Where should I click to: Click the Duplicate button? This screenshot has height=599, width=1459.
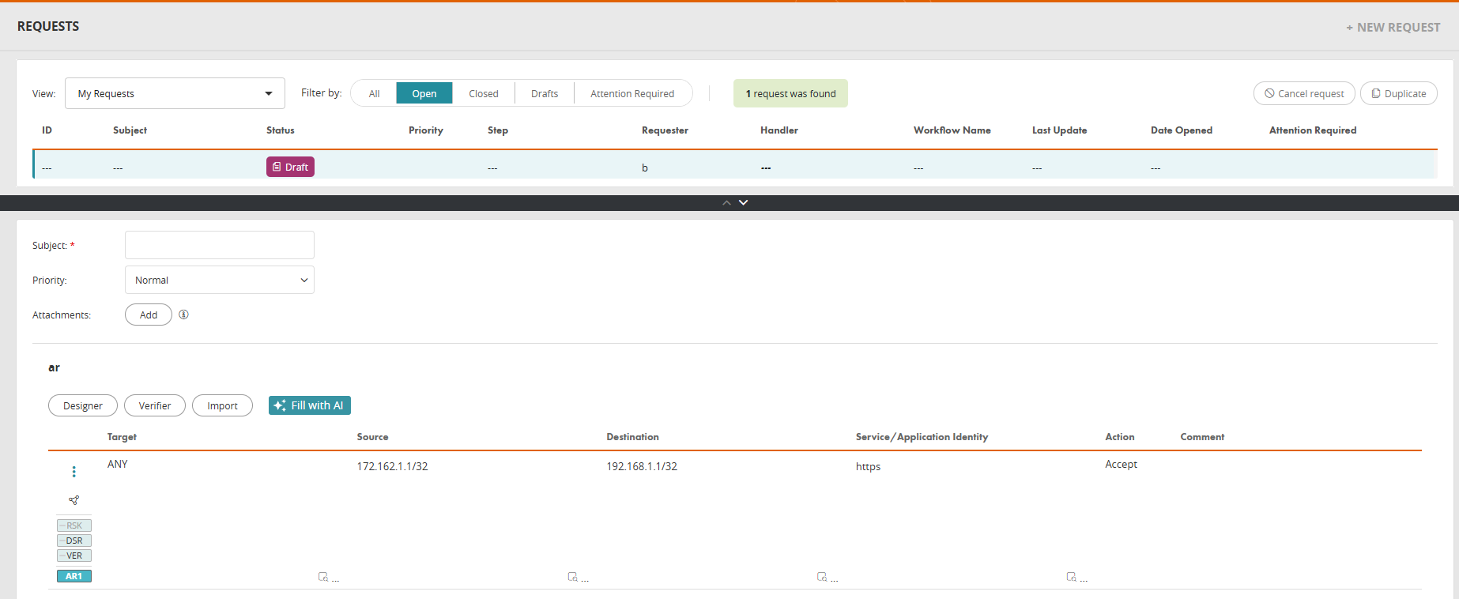point(1398,93)
